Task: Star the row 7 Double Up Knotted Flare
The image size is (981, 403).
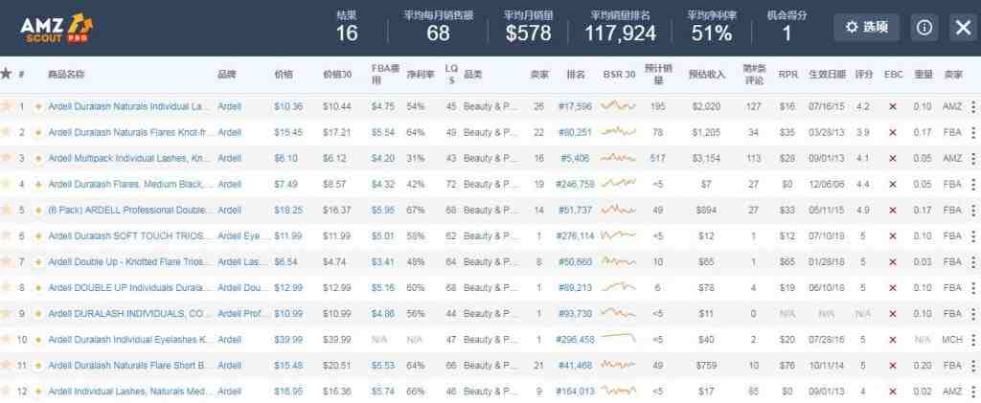Action: click(x=6, y=261)
